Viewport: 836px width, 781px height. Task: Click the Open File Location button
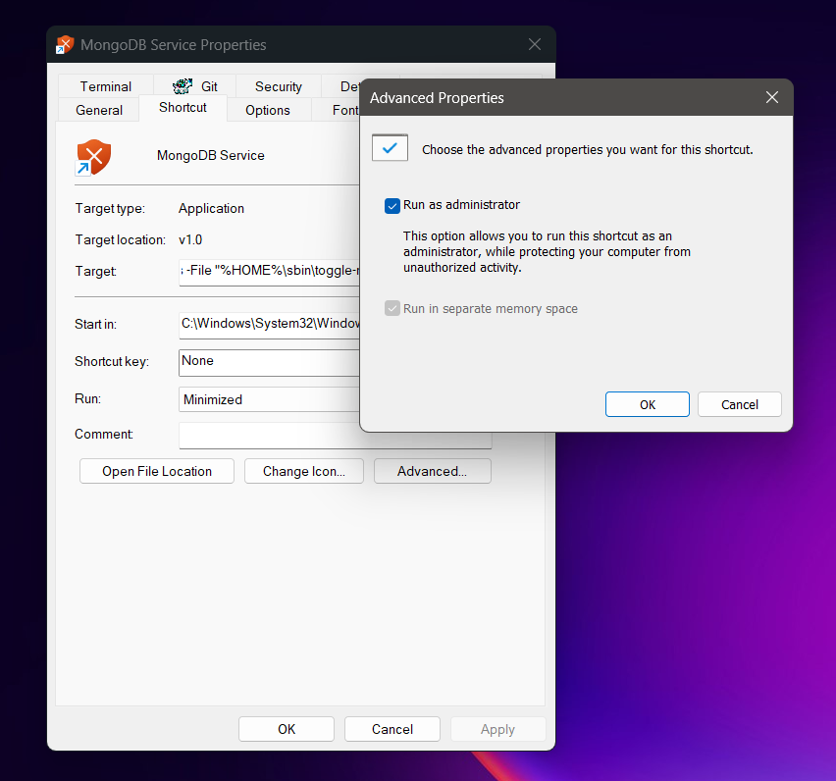(x=157, y=471)
